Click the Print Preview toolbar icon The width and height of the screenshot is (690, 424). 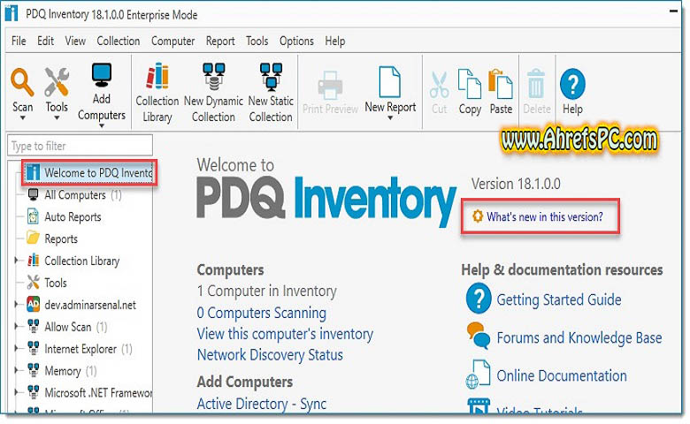coord(330,85)
